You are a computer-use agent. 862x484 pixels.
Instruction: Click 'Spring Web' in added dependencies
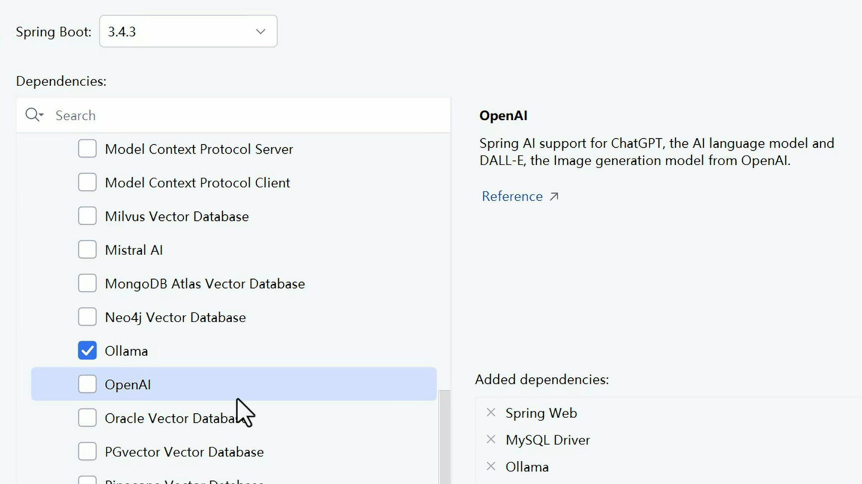click(x=541, y=413)
